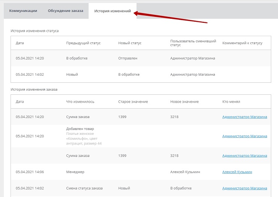Click the Комментарий к статусу column header
Image resolution: width=278 pixels, height=197 pixels.
point(242,43)
